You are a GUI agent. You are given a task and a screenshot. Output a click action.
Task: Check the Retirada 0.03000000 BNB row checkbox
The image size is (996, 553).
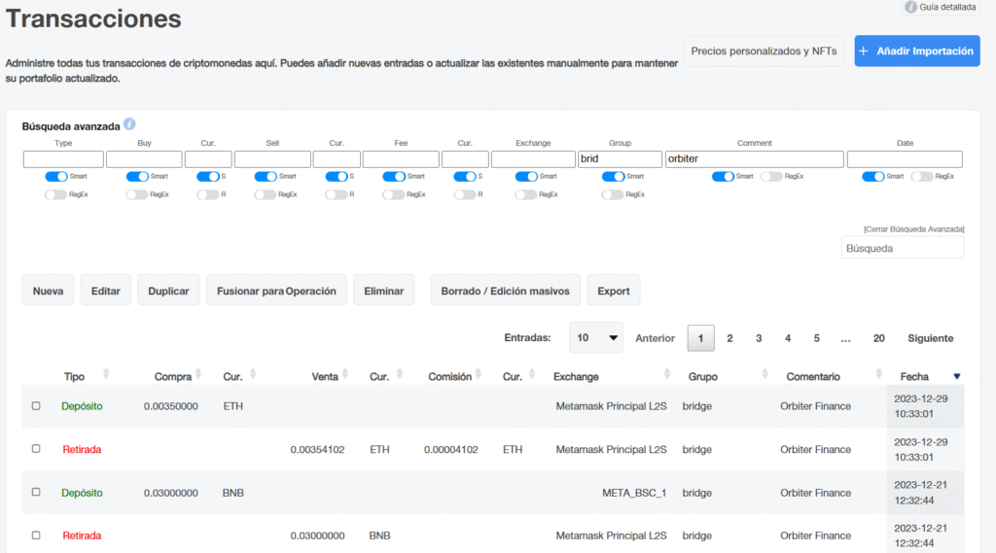click(36, 536)
